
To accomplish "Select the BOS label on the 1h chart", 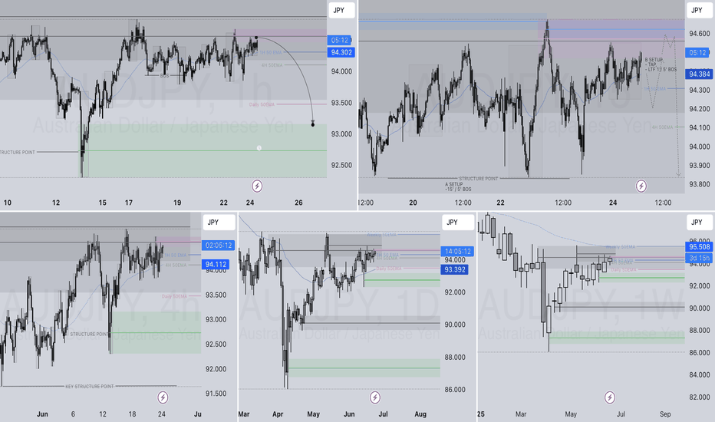I will 164,75.
